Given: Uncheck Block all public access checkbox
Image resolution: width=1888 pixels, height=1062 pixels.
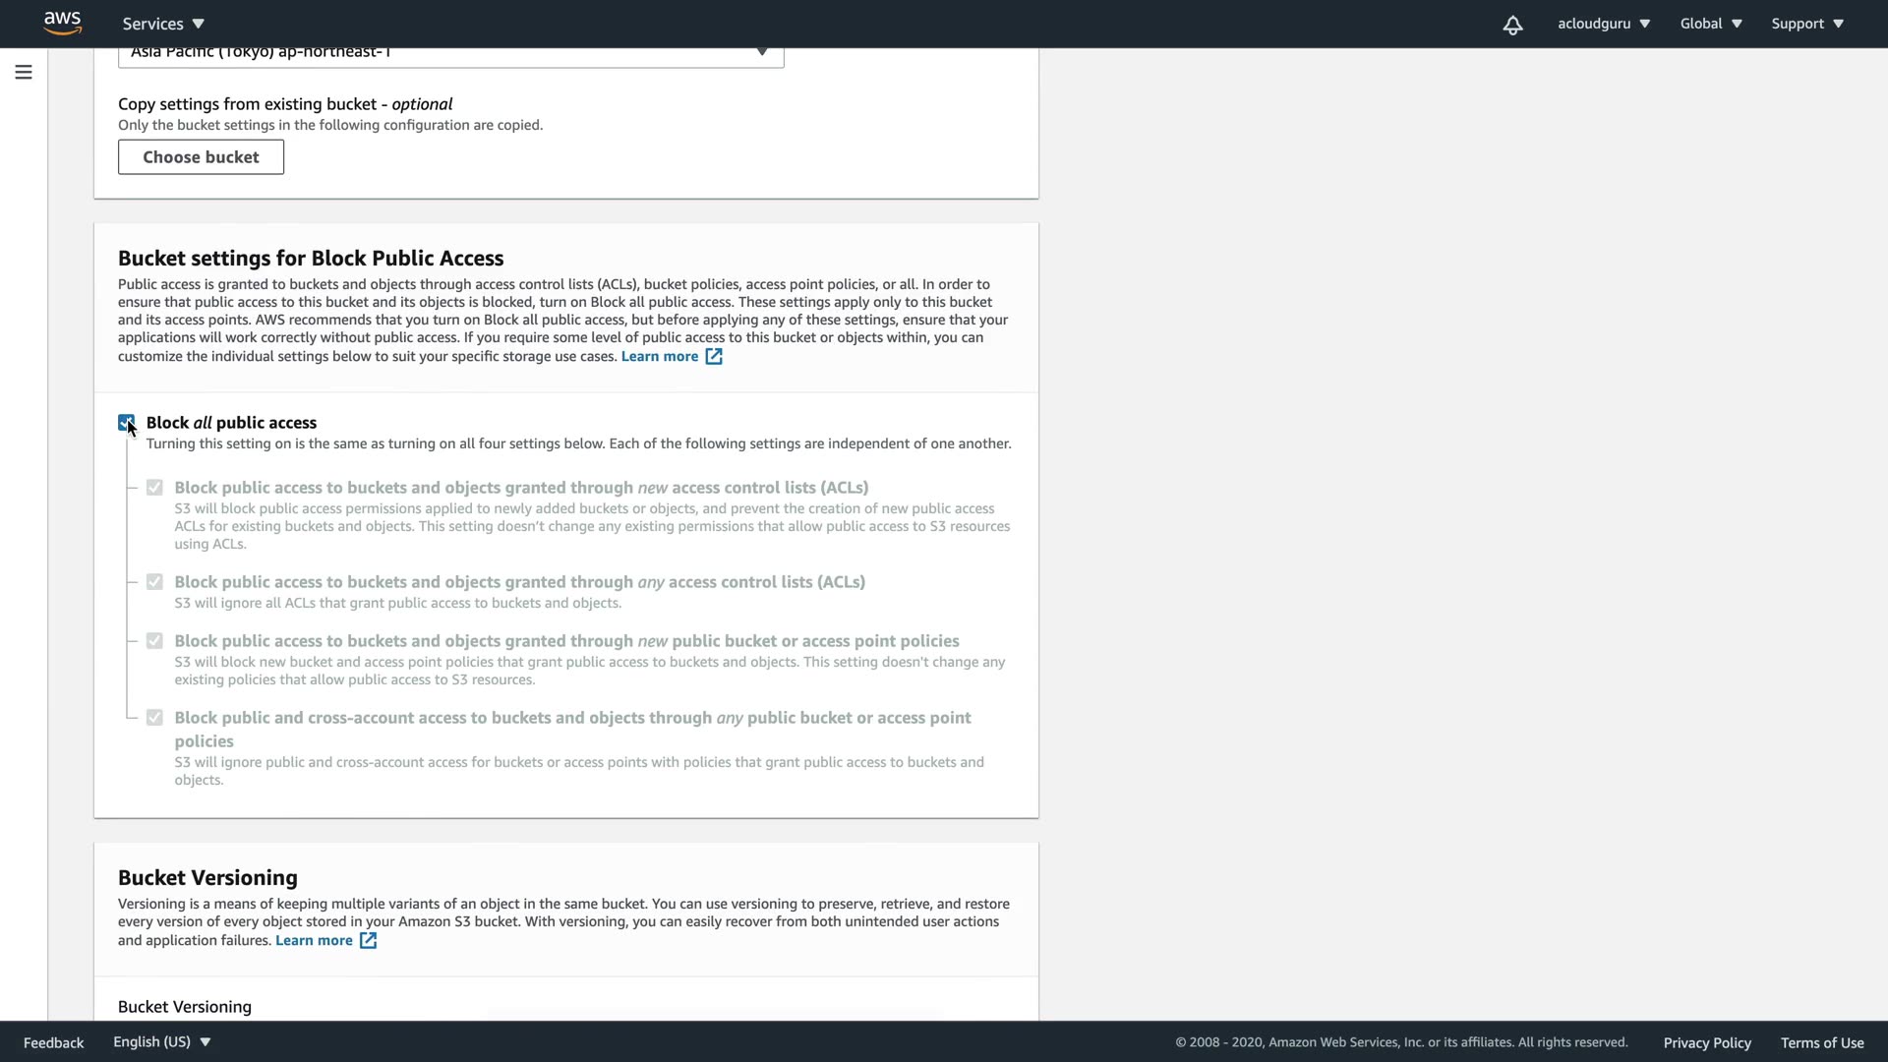Looking at the screenshot, I should tap(126, 423).
